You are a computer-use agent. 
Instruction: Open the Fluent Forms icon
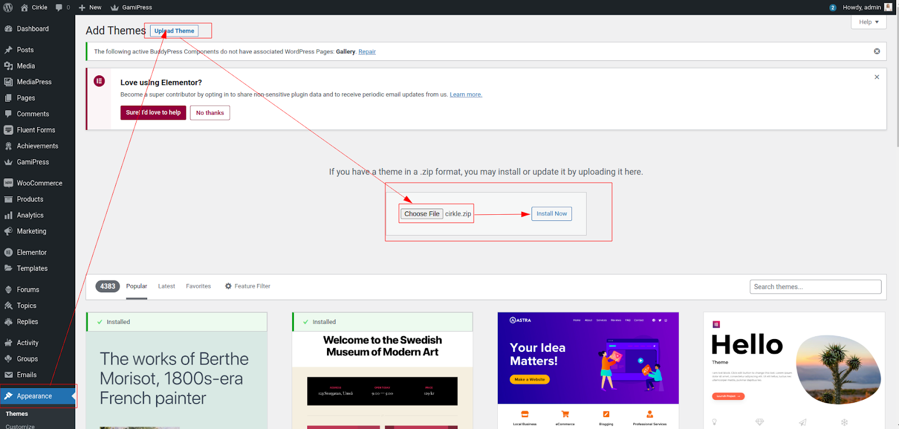pos(8,130)
